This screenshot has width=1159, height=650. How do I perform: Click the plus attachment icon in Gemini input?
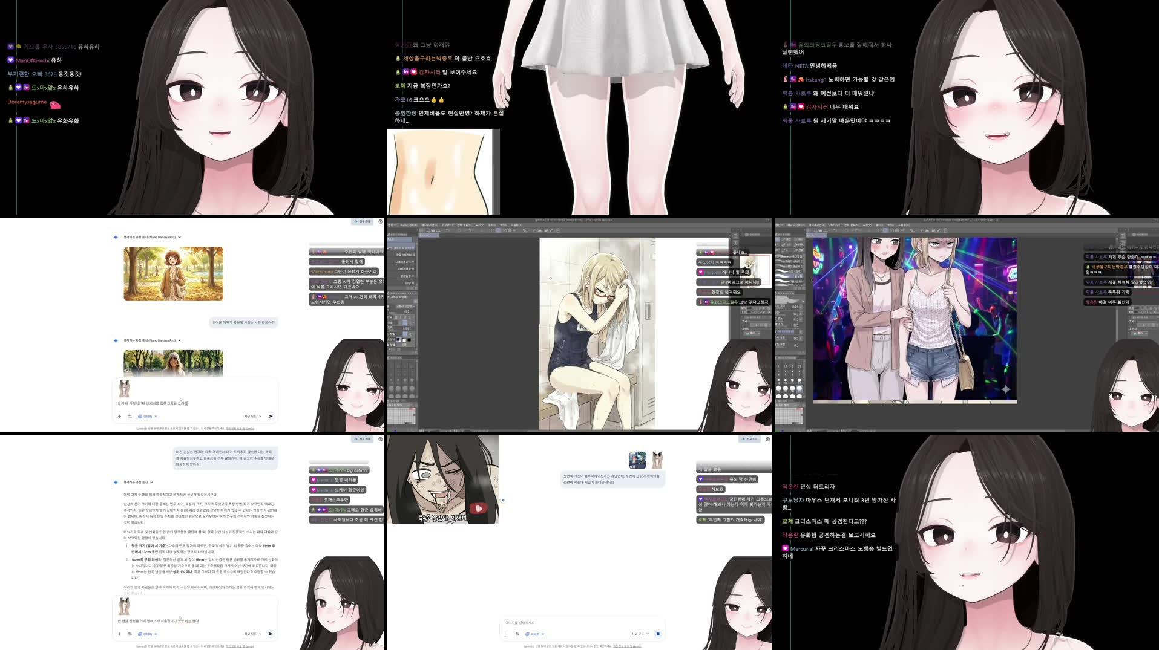(x=119, y=416)
